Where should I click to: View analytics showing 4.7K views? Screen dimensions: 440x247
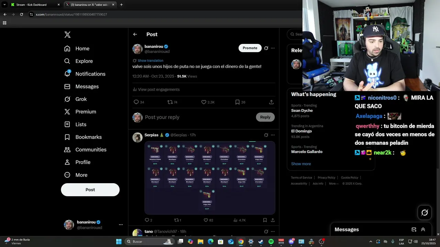(x=240, y=220)
